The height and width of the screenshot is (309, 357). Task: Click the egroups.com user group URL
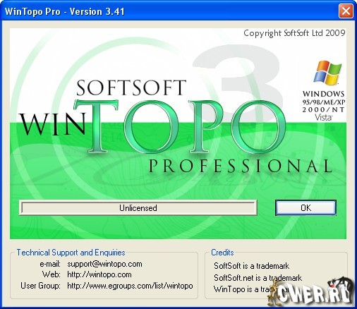tap(130, 286)
